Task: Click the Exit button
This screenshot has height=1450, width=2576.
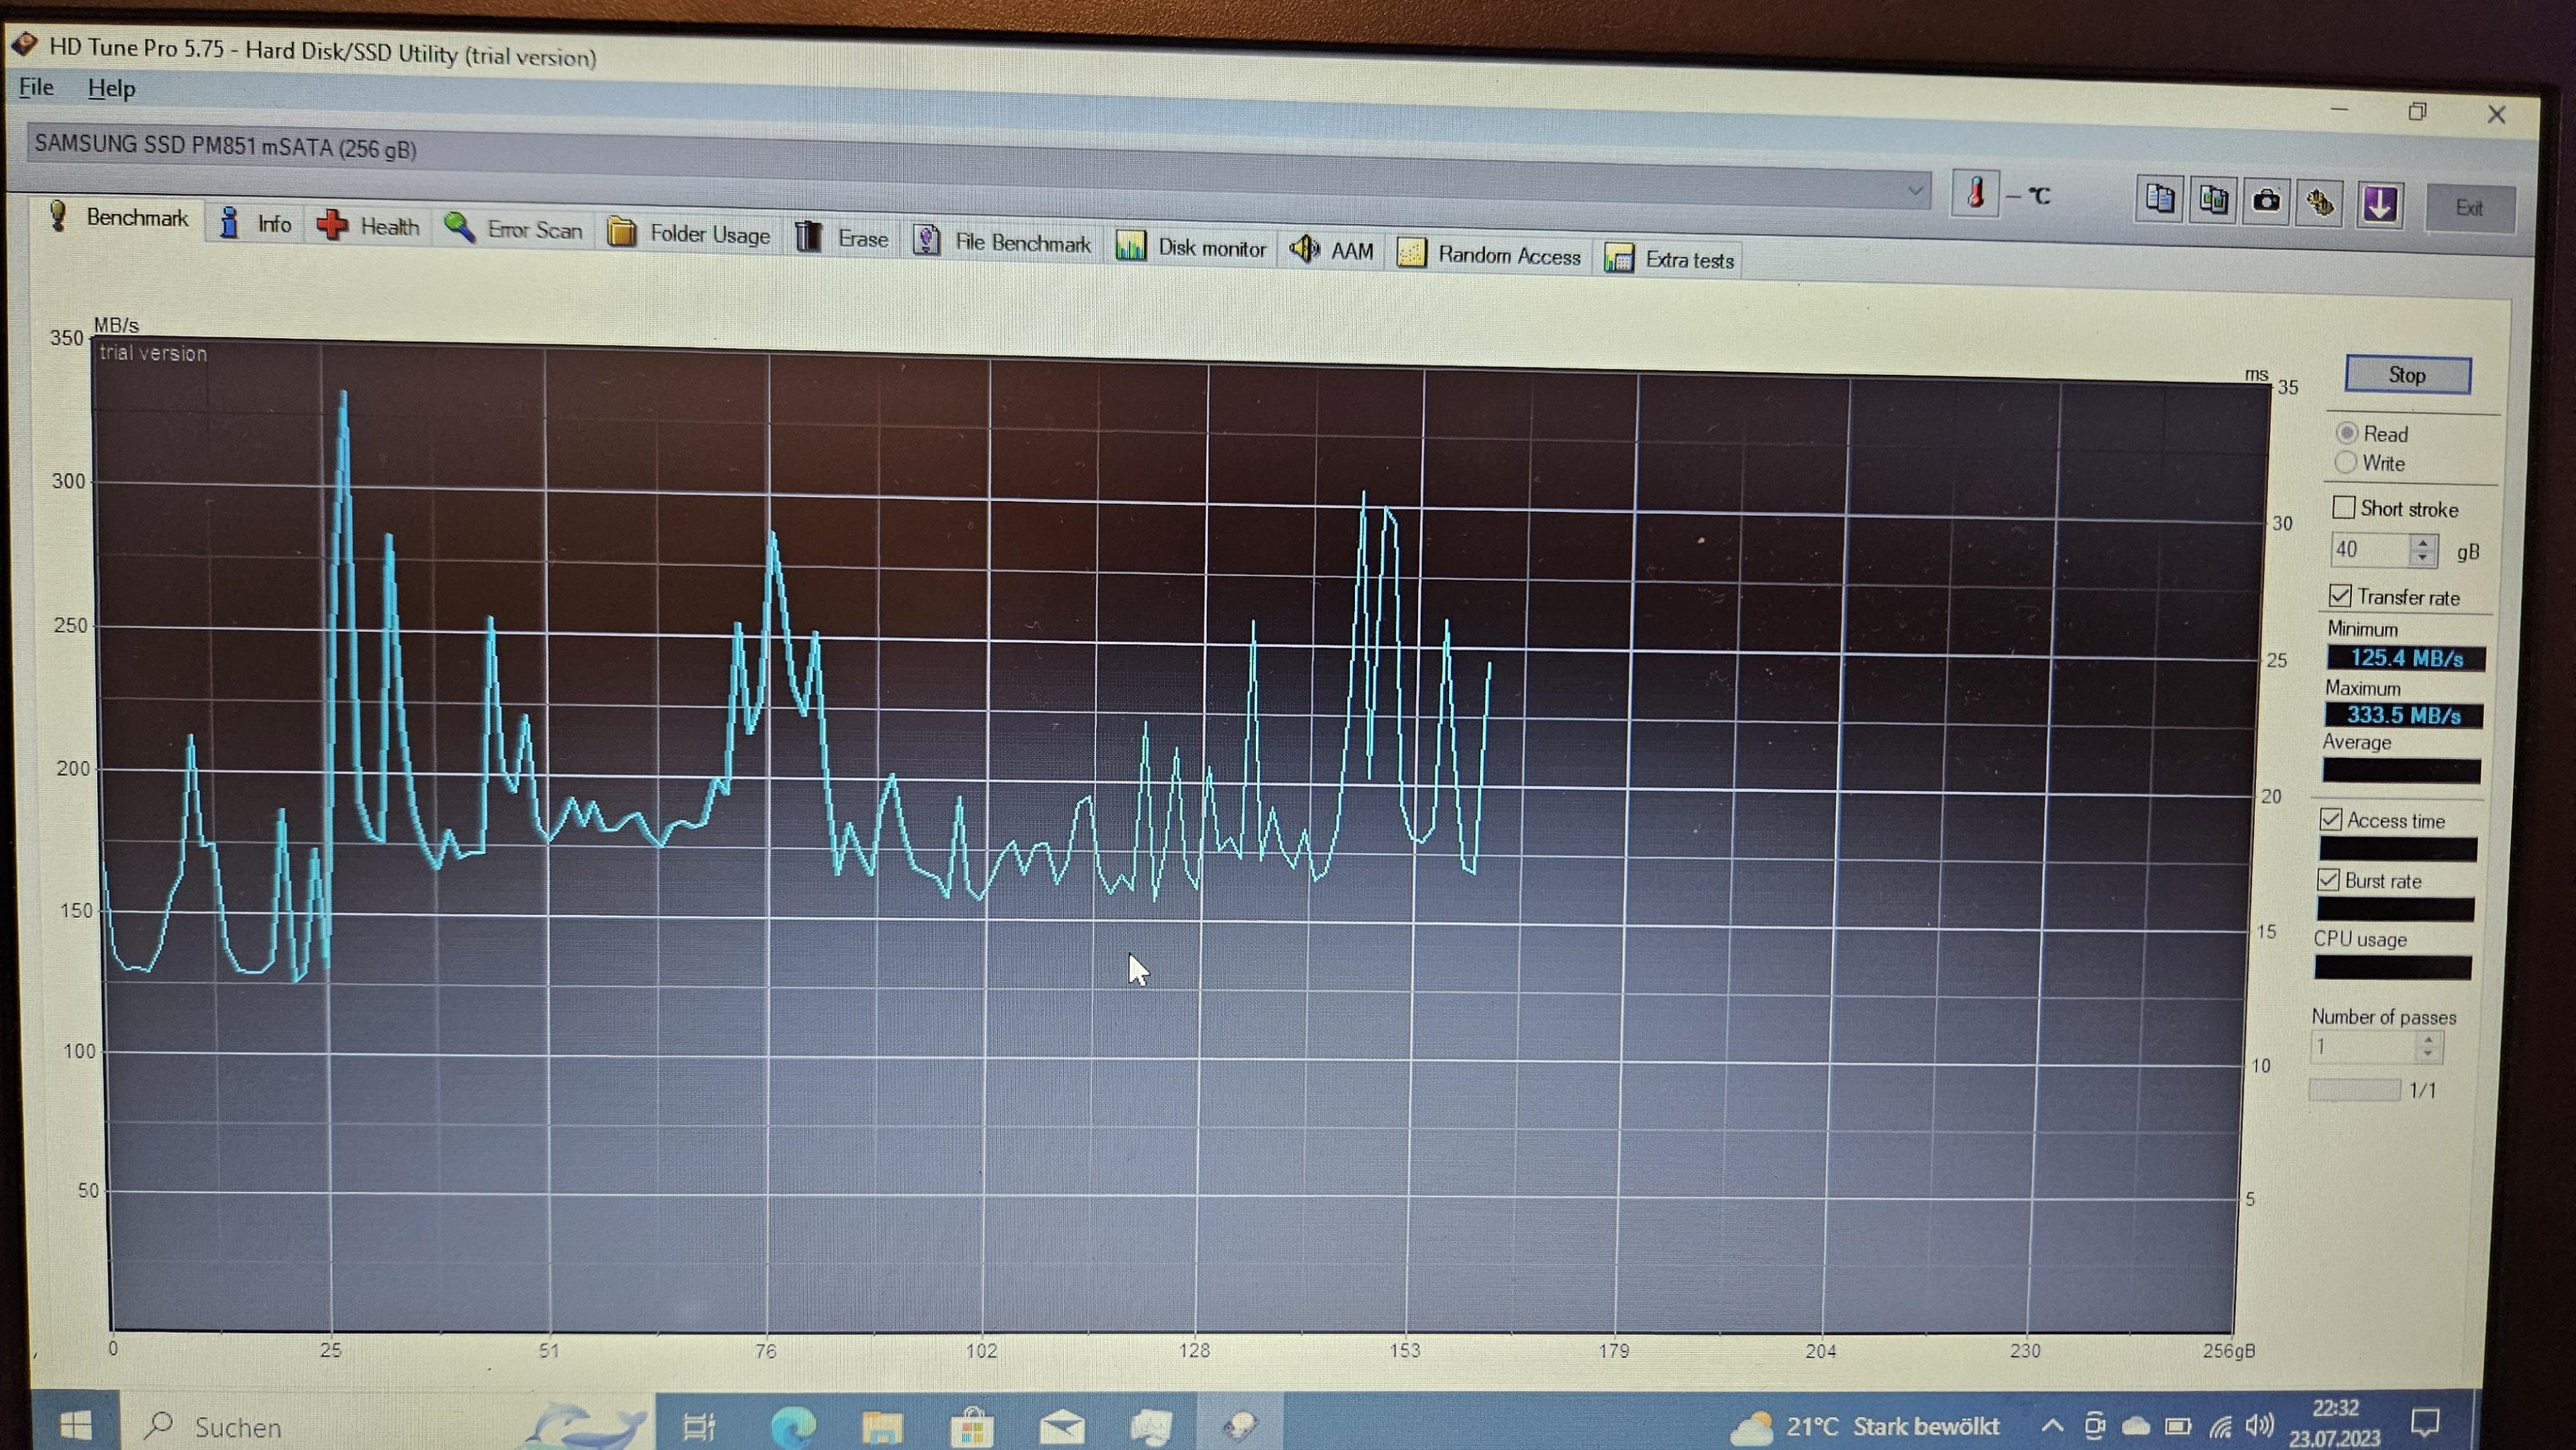Action: [2469, 208]
